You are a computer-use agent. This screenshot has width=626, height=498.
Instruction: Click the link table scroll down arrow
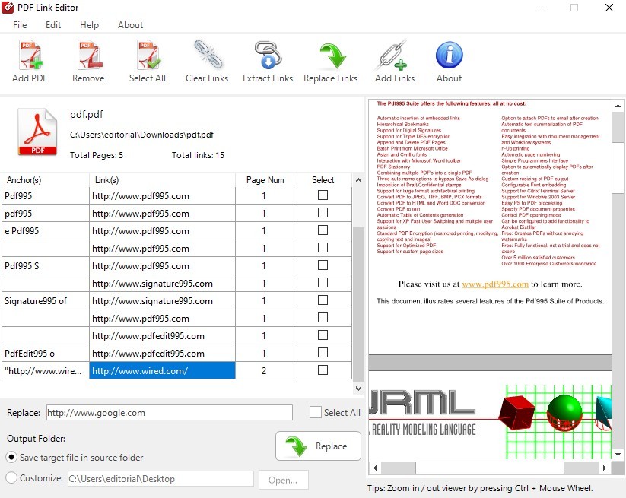click(x=358, y=389)
